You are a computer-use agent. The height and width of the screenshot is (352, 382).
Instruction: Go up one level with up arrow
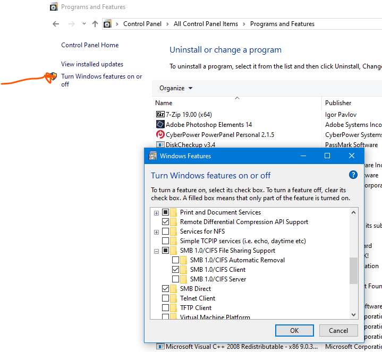[95, 24]
